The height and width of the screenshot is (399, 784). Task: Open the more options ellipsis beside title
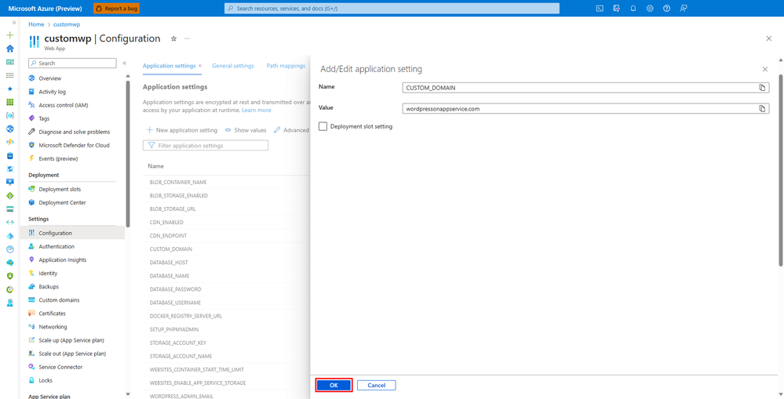(x=188, y=38)
